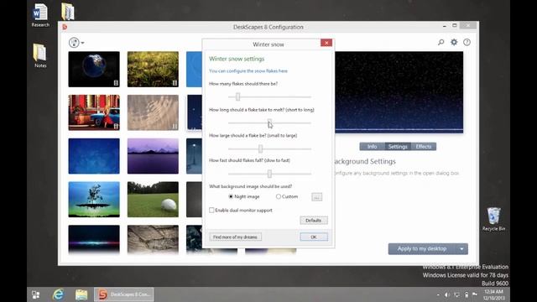Expand Apply to my desktop dropdown arrow

coord(461,249)
